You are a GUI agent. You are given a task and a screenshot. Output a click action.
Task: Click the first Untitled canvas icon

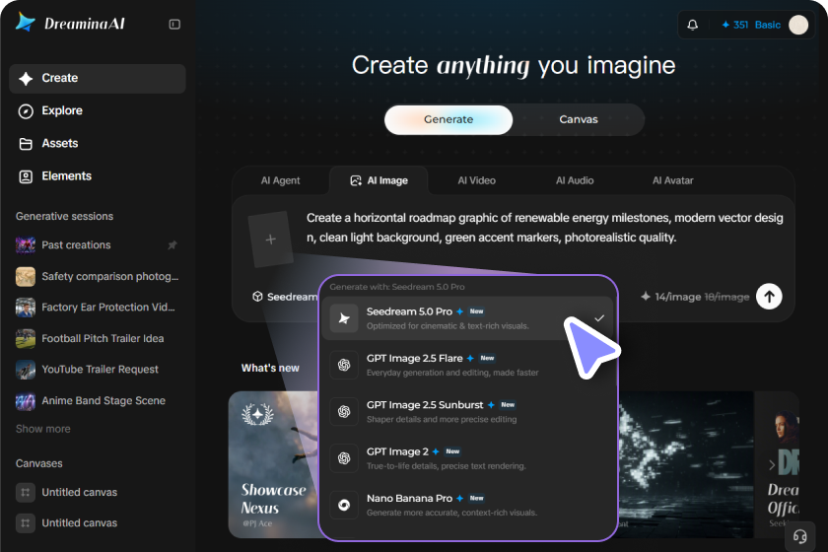click(x=26, y=492)
